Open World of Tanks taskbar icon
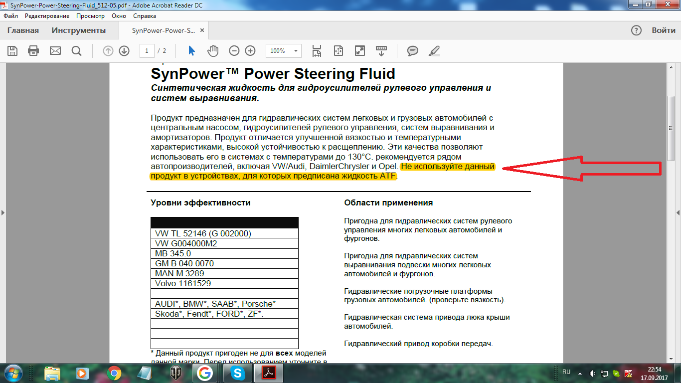This screenshot has height=383, width=681. (176, 373)
